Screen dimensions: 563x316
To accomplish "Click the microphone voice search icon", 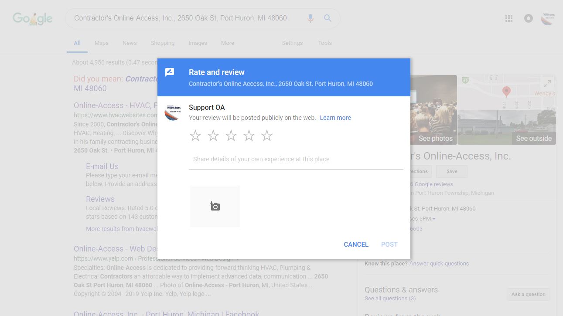I will pos(311,18).
